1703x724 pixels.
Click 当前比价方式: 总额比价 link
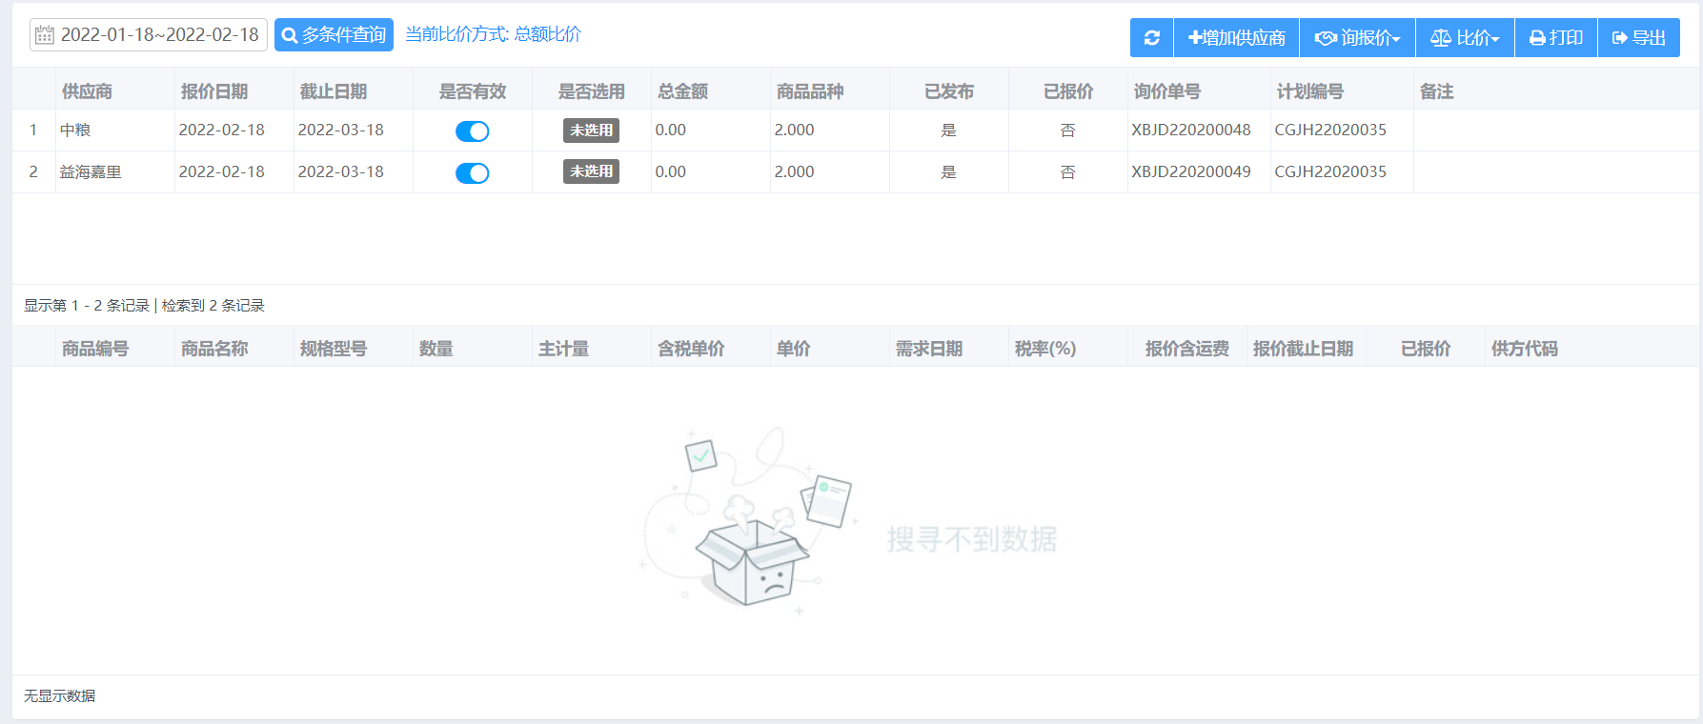coord(493,34)
